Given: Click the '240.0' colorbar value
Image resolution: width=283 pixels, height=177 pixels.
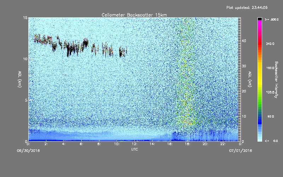Looking at the screenshot, I should pos(270,44).
